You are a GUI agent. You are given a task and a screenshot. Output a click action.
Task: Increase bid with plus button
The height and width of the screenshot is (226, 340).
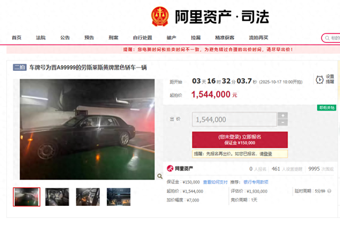(x=283, y=115)
